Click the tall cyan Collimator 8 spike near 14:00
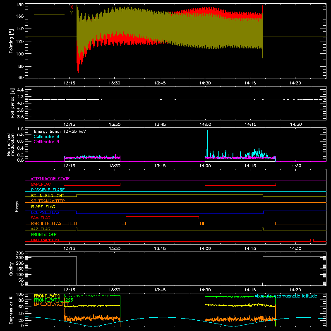The image size is (331, 331). (x=208, y=144)
